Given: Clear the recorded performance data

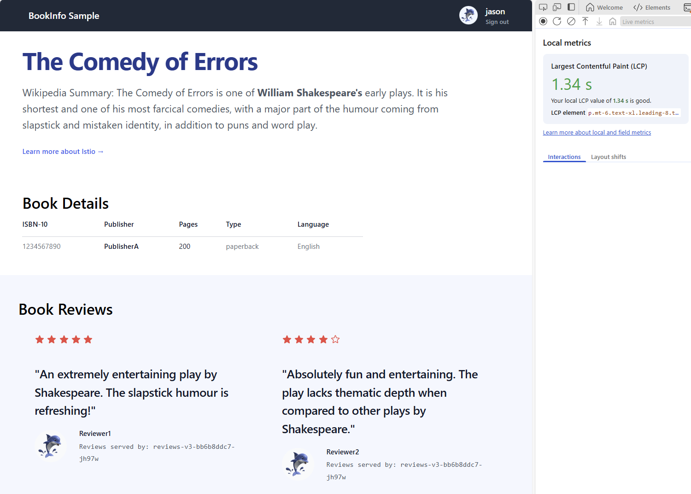Looking at the screenshot, I should 571,21.
